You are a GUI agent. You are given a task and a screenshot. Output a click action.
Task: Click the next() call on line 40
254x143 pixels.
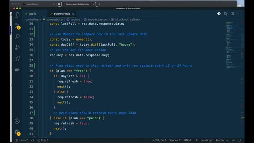[x=60, y=129]
